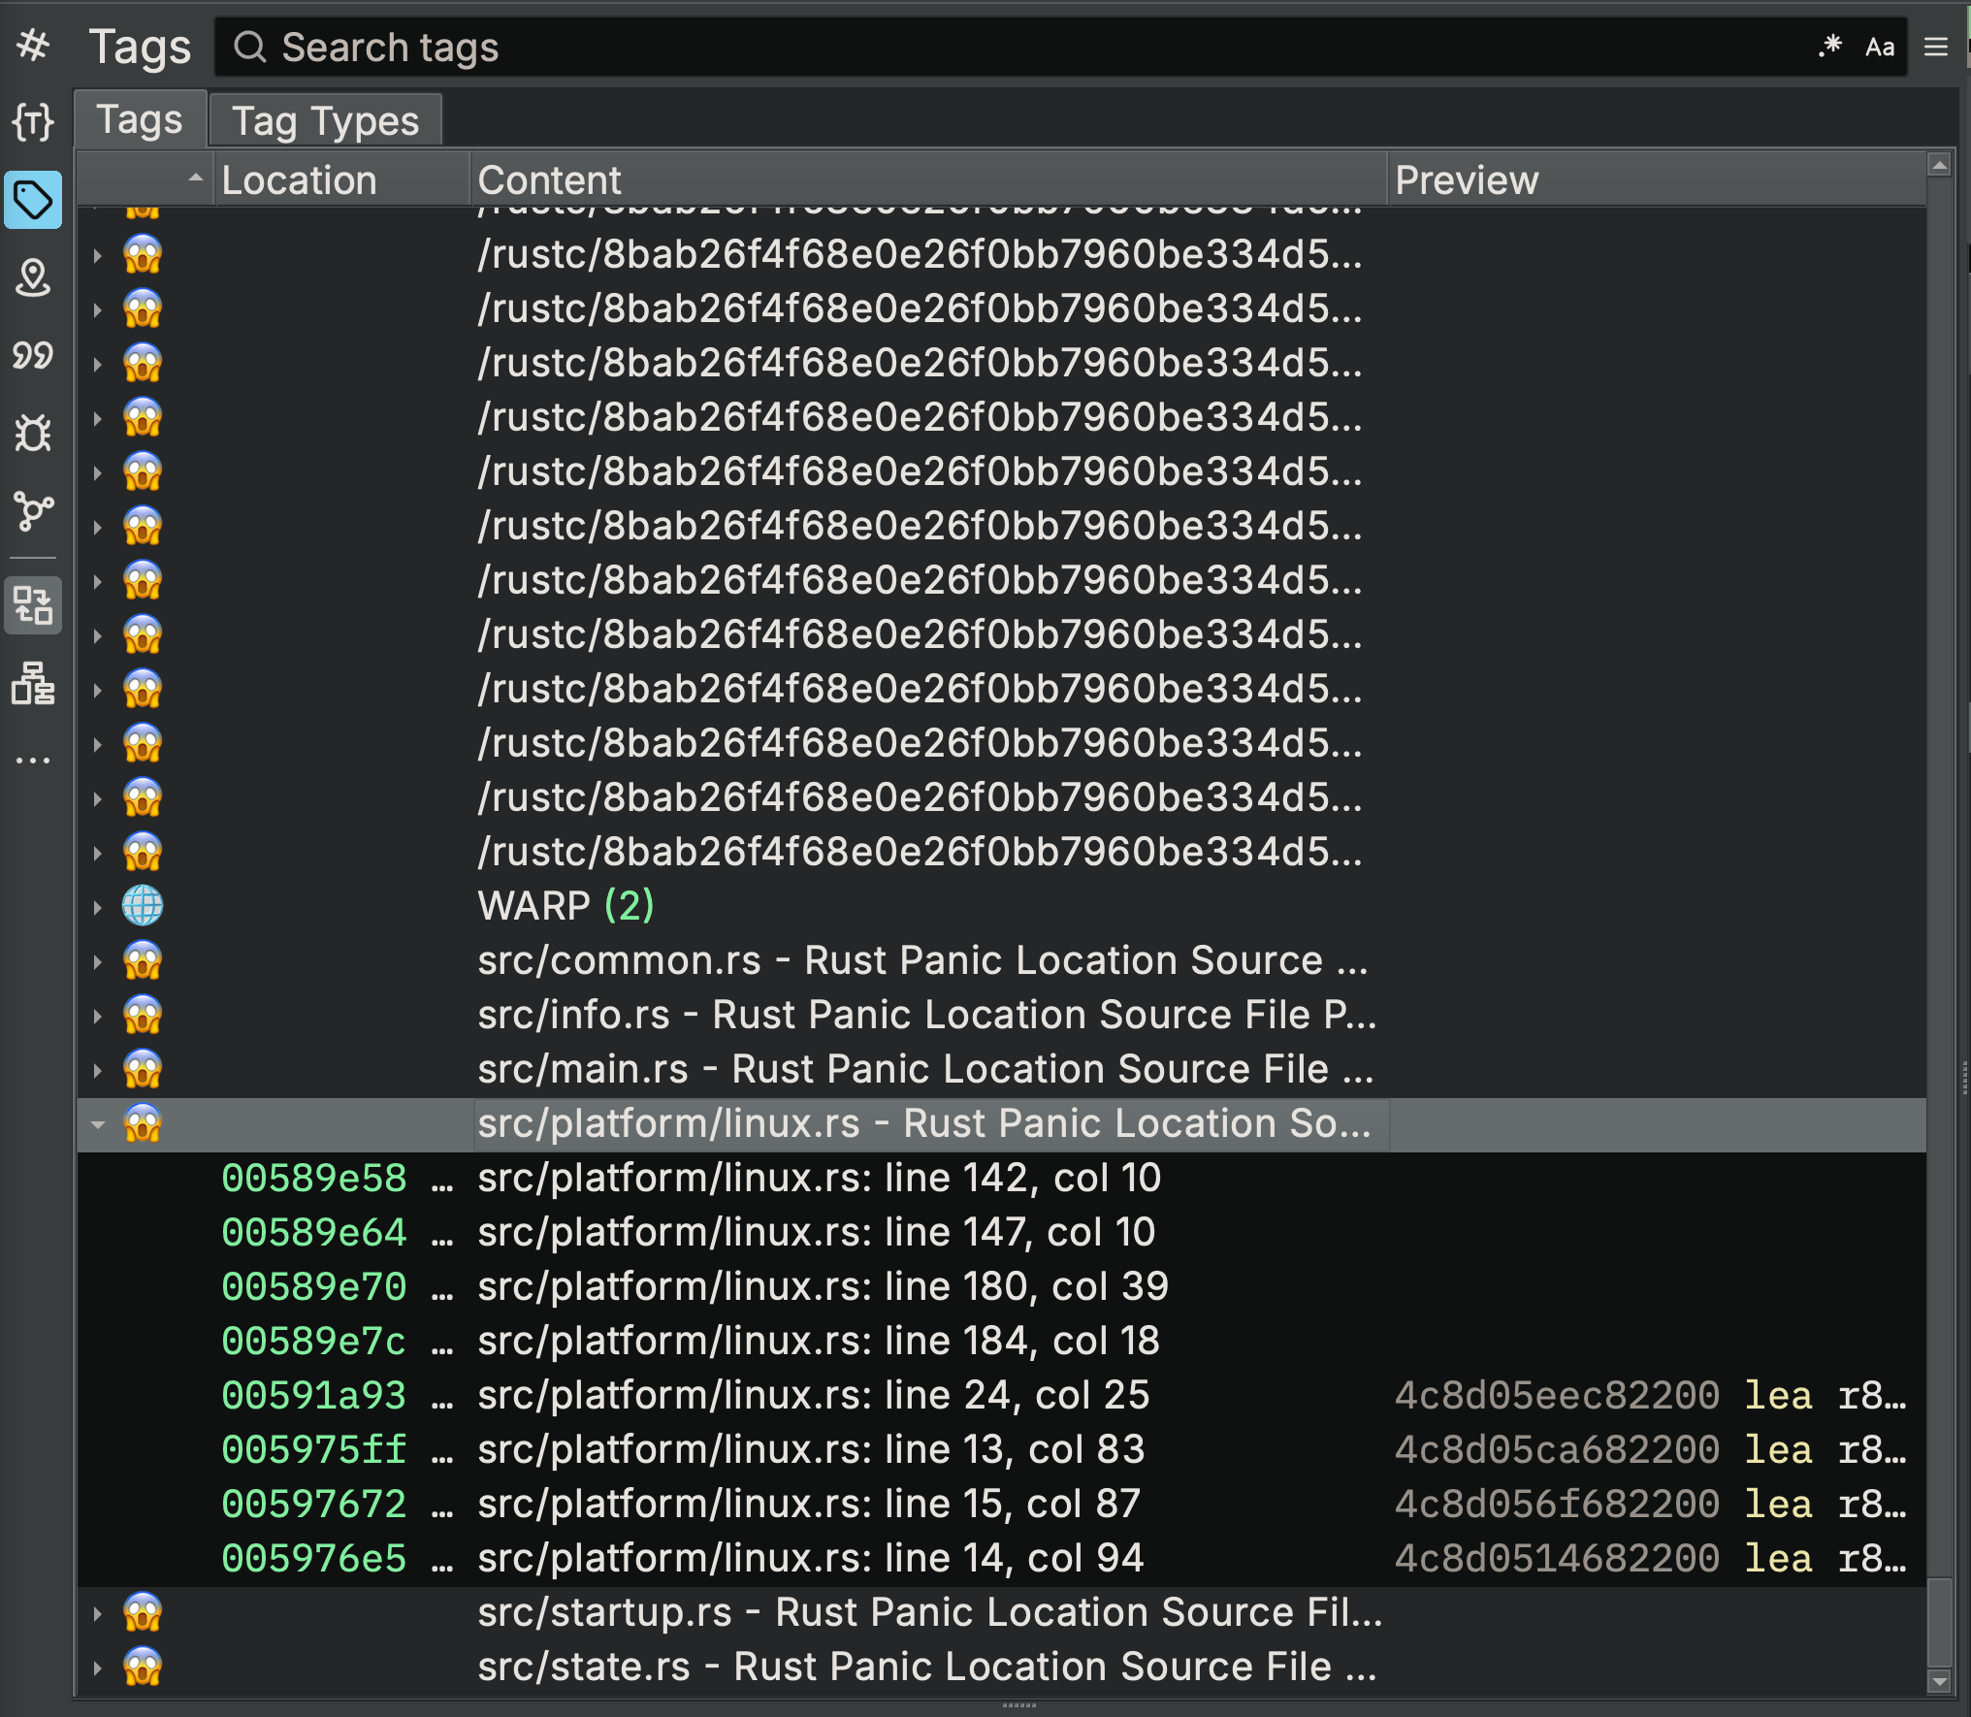The width and height of the screenshot is (1971, 1717).
Task: Go to address 00591a93
Action: point(313,1395)
